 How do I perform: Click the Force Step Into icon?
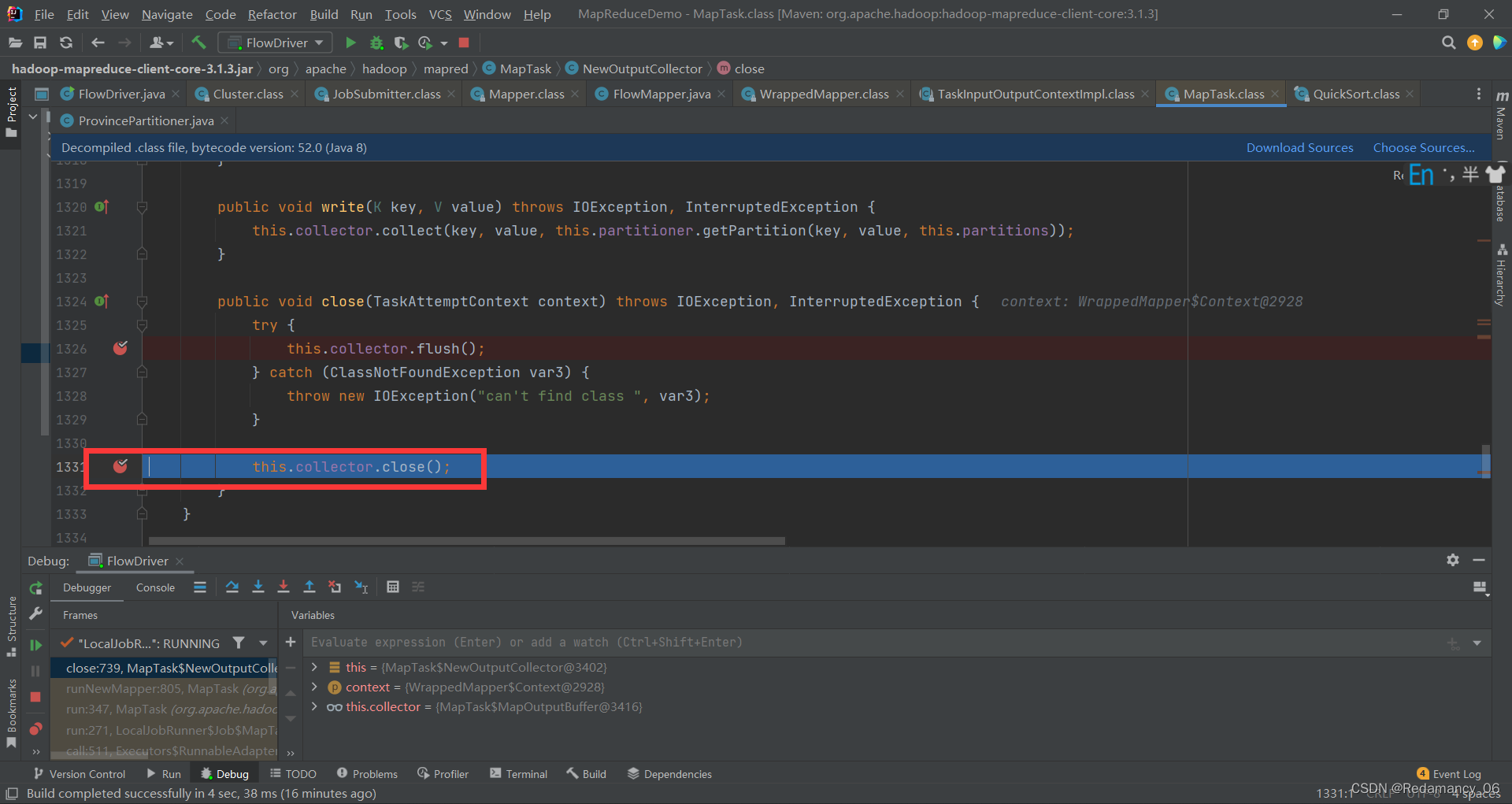click(283, 587)
